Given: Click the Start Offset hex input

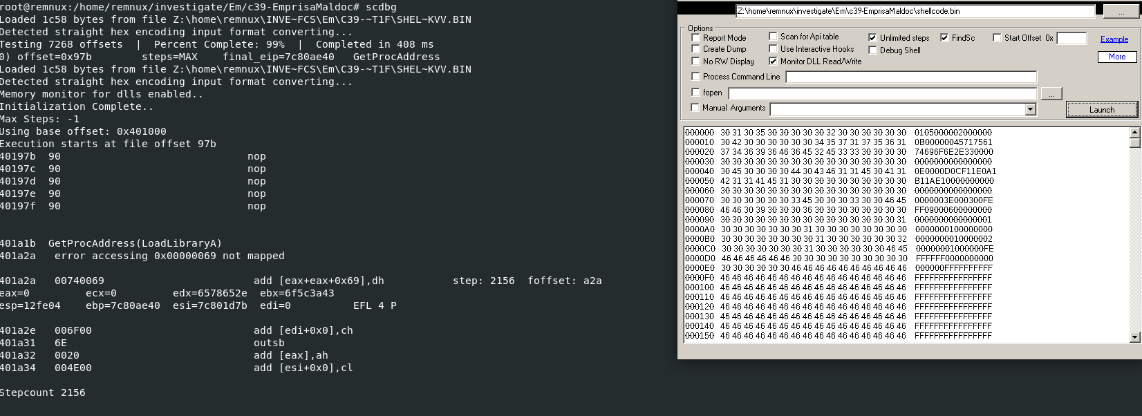Looking at the screenshot, I should pyautogui.click(x=1072, y=38).
